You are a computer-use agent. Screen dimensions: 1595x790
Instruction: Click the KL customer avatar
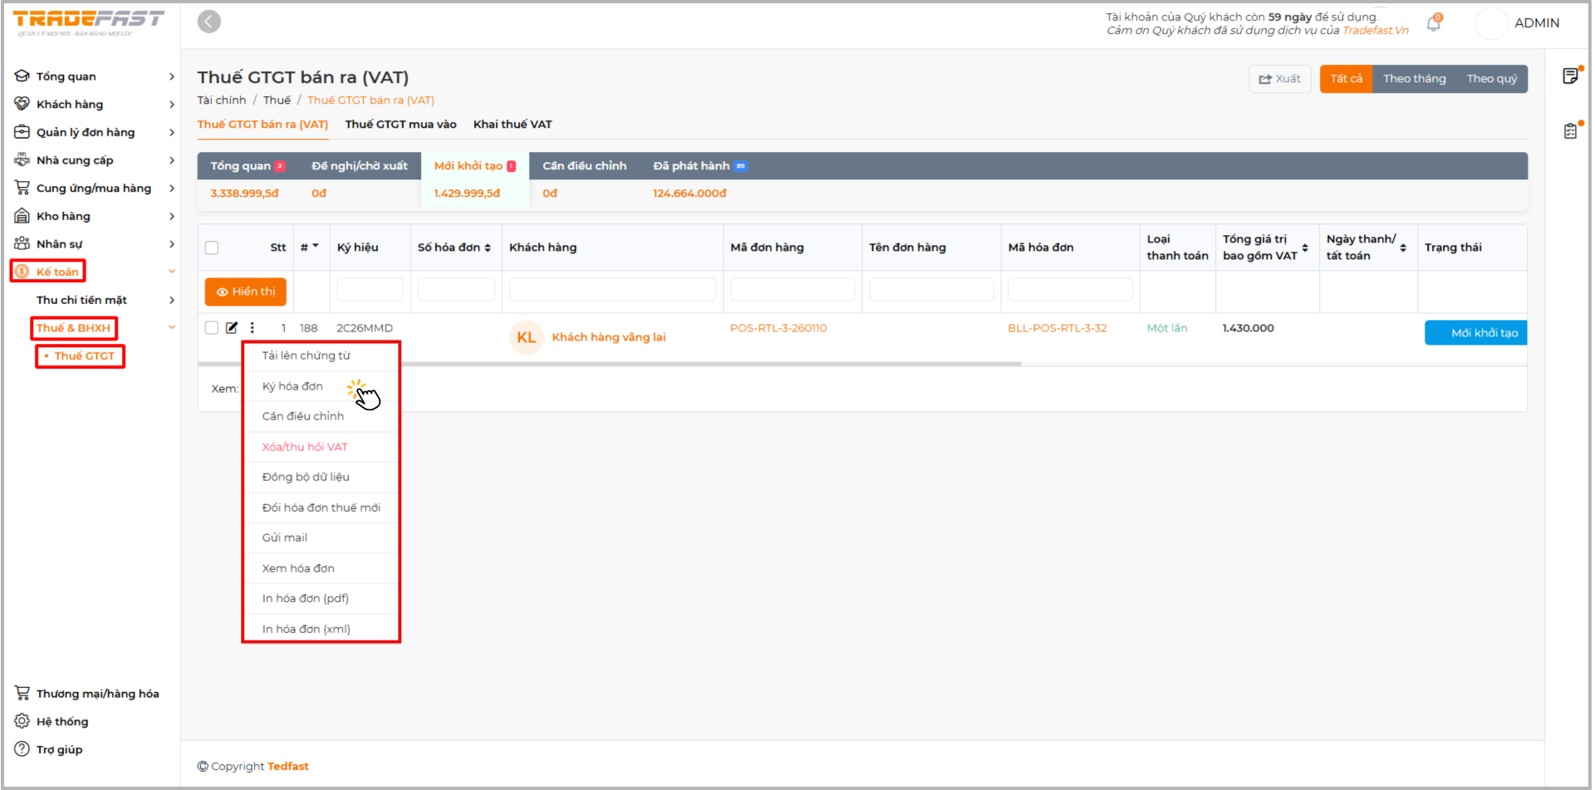(526, 337)
